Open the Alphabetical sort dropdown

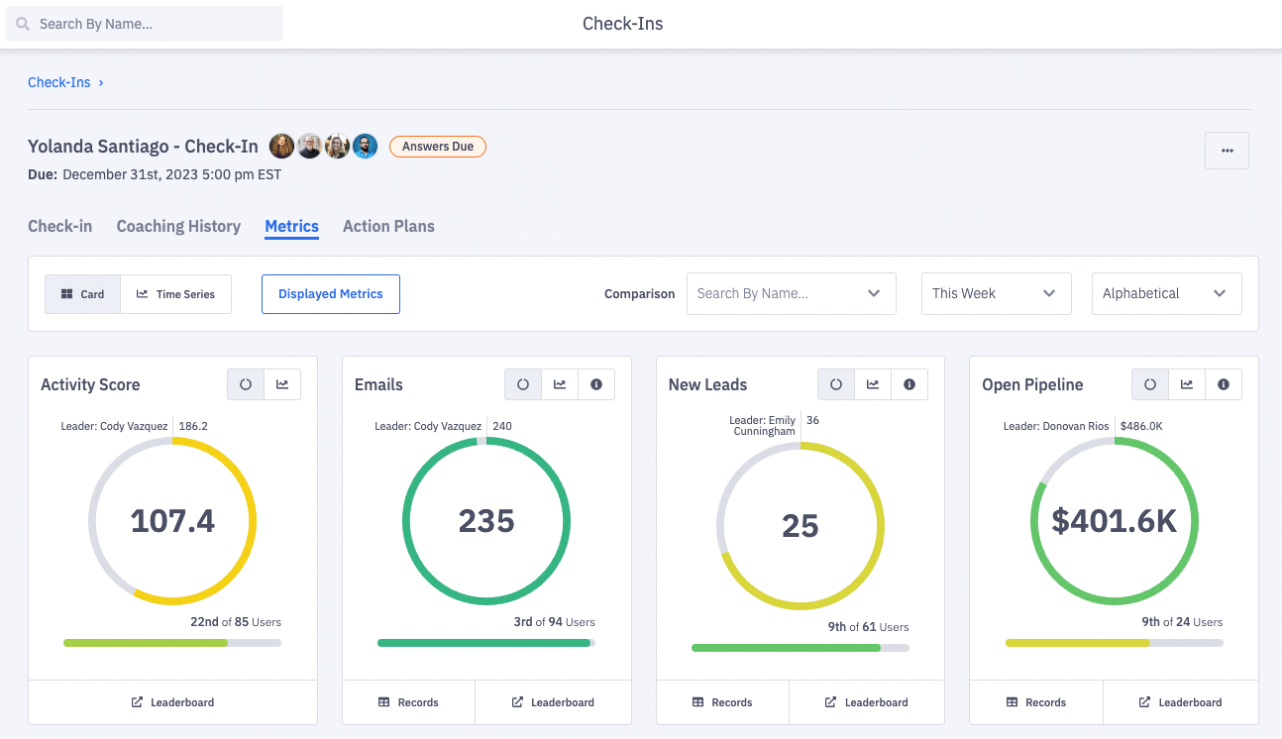click(1166, 293)
